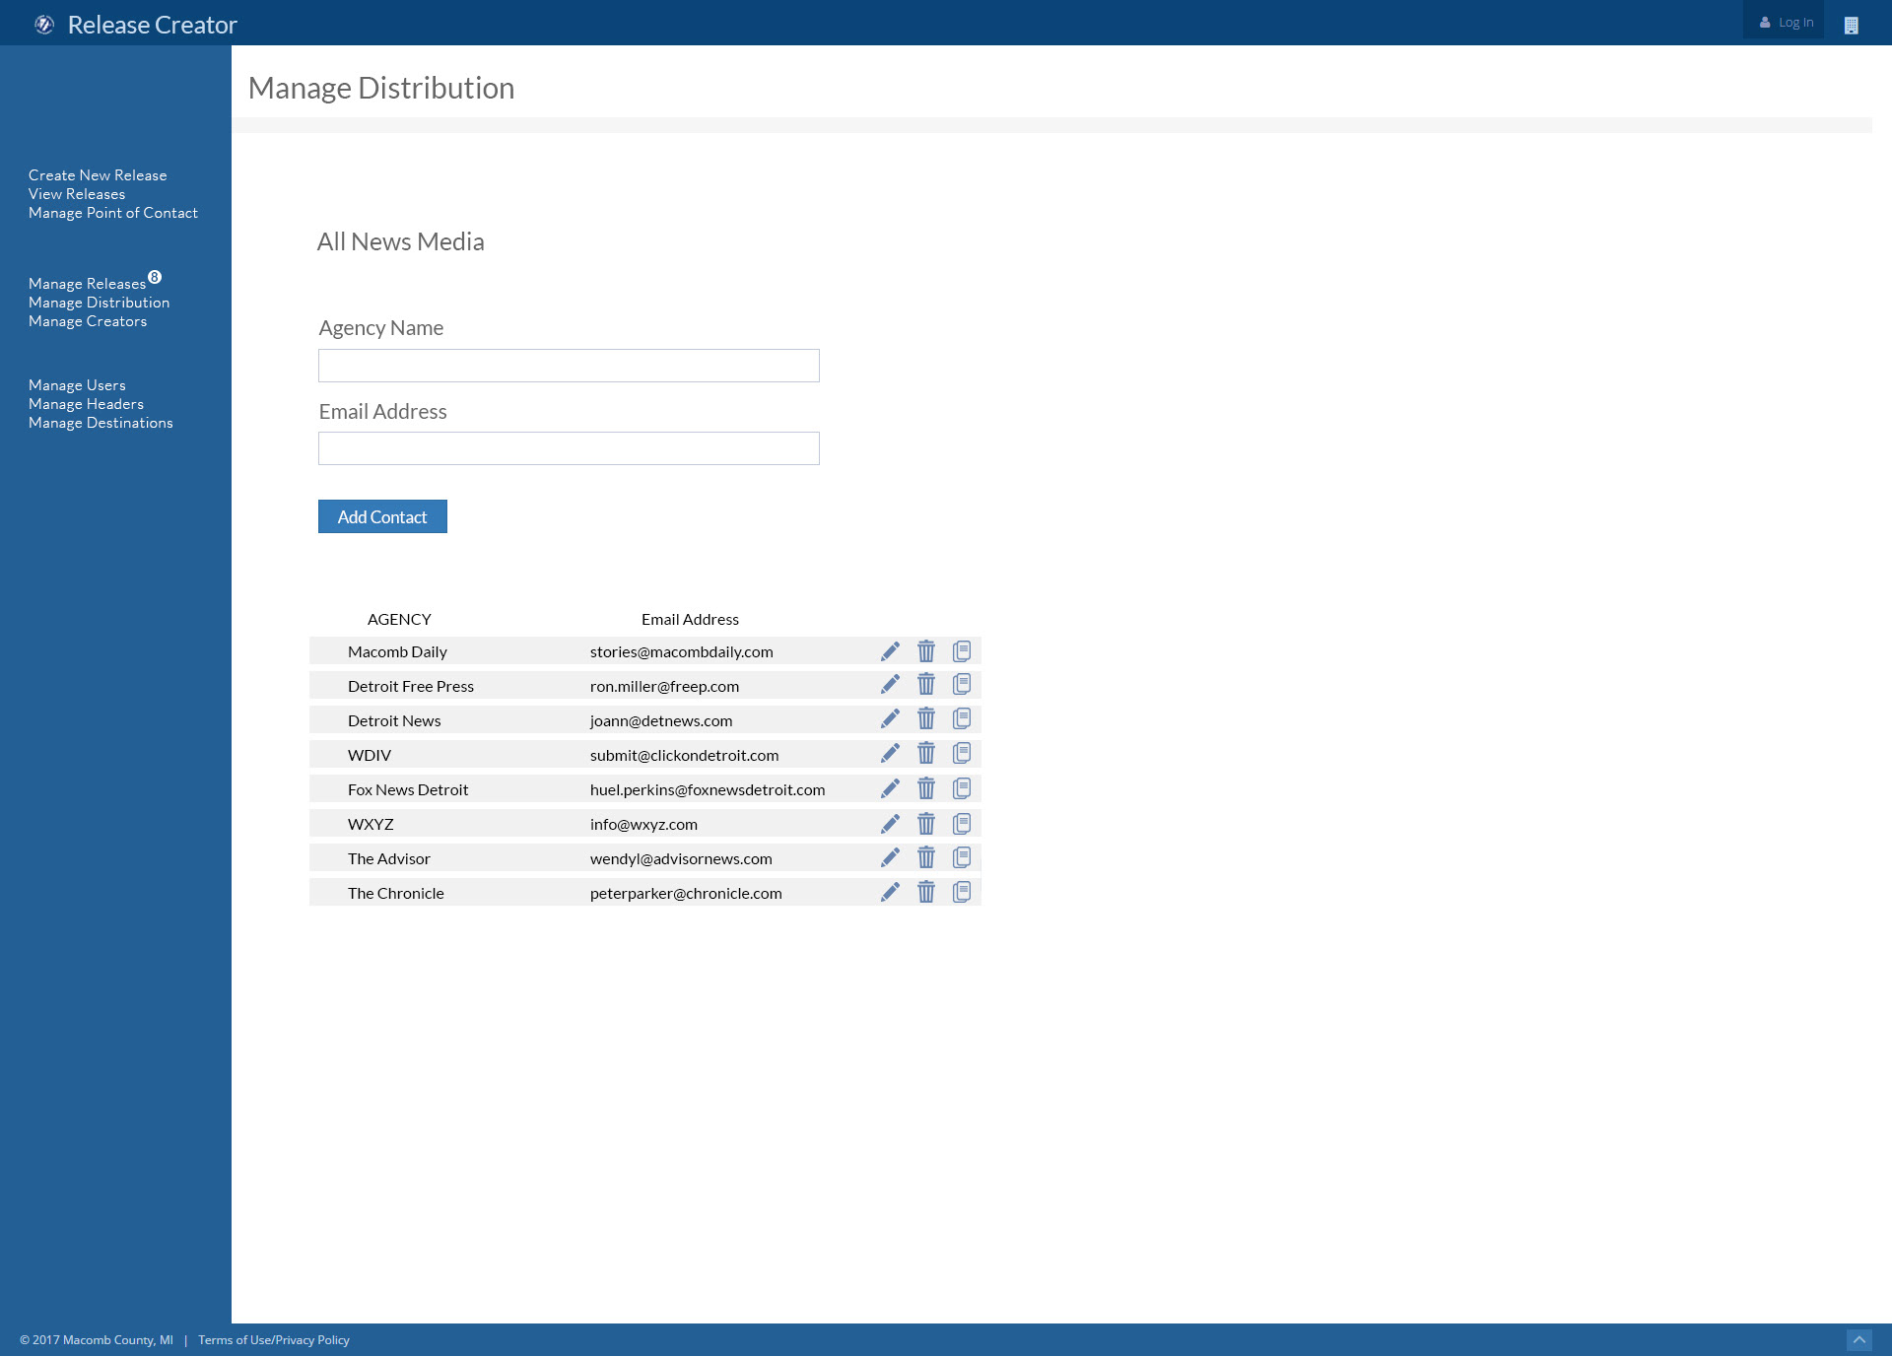Delete The Chronicle contact
The image size is (1892, 1357).
[926, 892]
